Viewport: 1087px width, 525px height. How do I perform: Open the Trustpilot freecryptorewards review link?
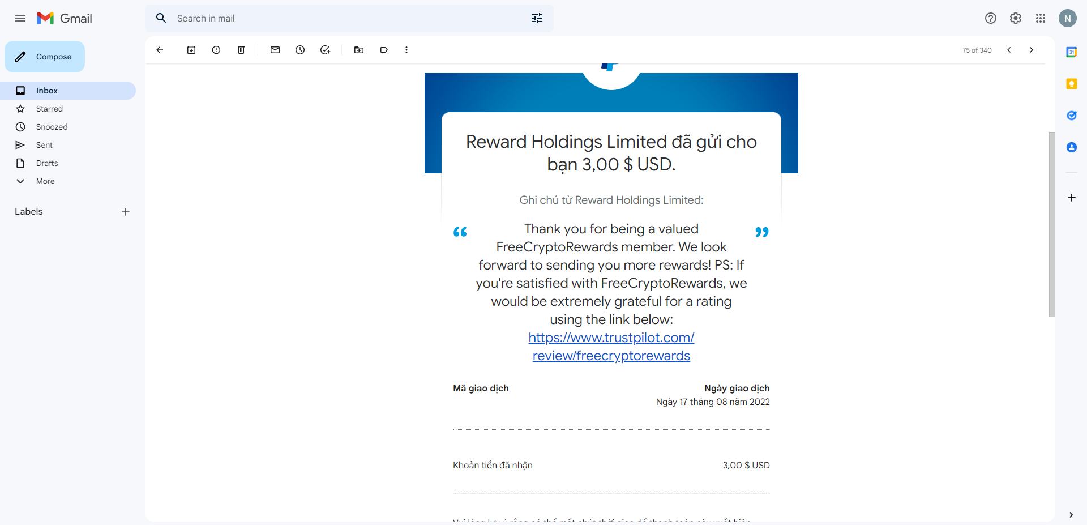tap(611, 347)
